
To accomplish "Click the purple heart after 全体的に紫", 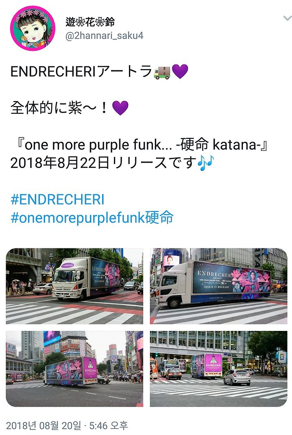I will point(120,108).
